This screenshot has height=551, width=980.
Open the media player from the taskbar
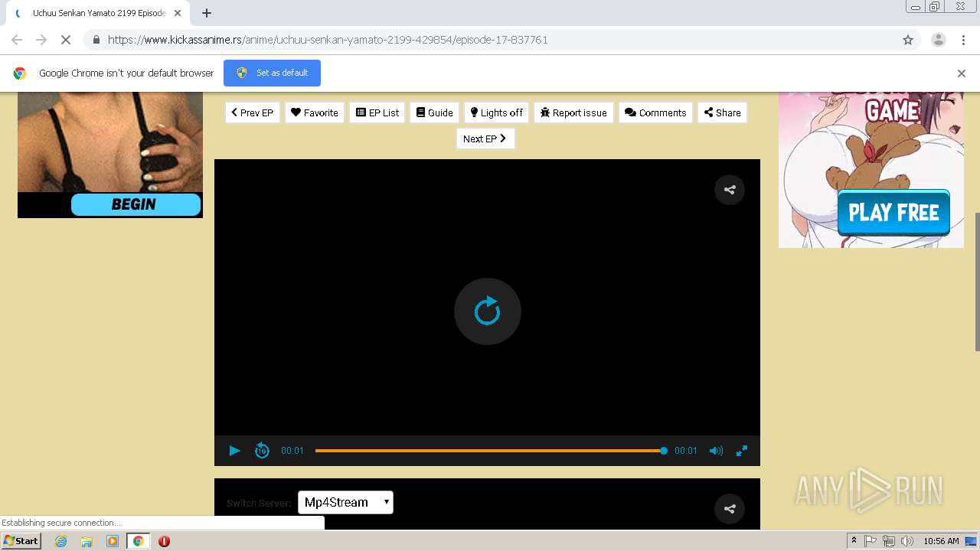click(113, 541)
